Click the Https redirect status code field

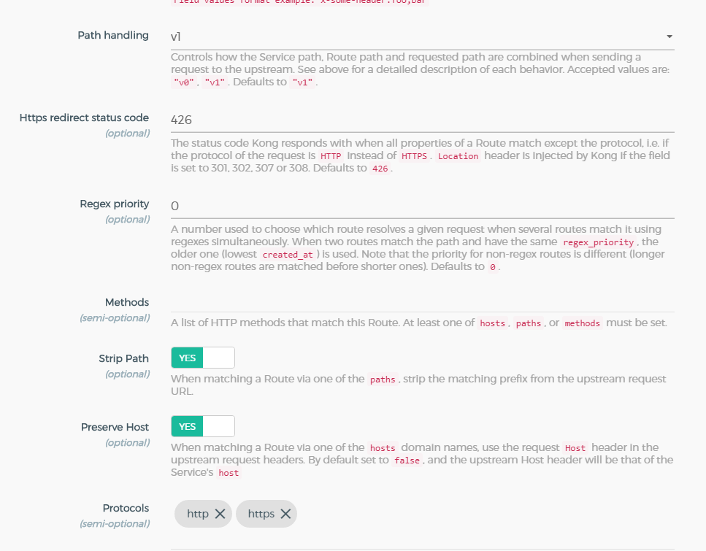pyautogui.click(x=422, y=120)
